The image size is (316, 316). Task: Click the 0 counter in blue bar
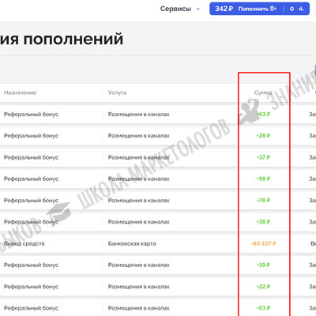click(x=292, y=9)
